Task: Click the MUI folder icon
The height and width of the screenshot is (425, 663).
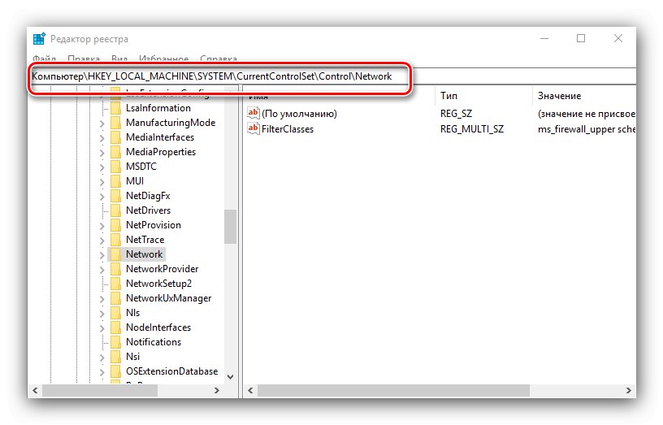Action: pyautogui.click(x=115, y=181)
